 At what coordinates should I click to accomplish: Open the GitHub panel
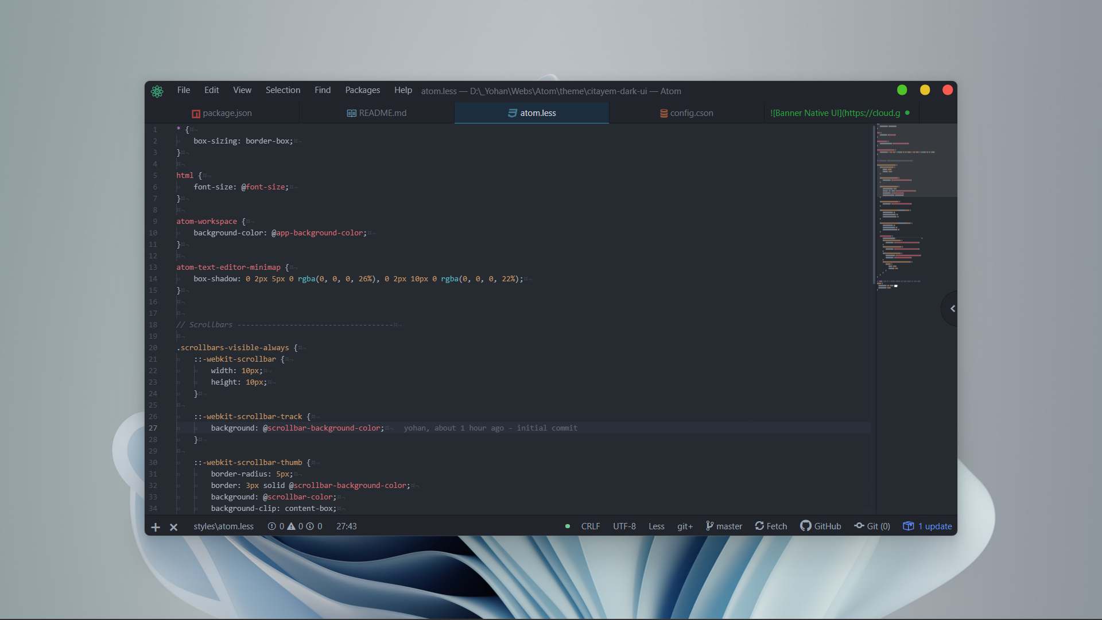pyautogui.click(x=821, y=526)
